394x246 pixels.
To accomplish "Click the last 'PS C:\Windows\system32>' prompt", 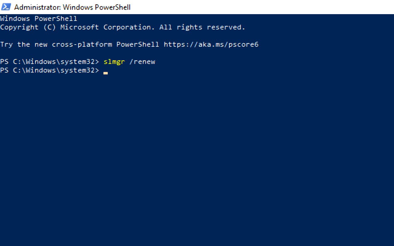I will [x=49, y=70].
